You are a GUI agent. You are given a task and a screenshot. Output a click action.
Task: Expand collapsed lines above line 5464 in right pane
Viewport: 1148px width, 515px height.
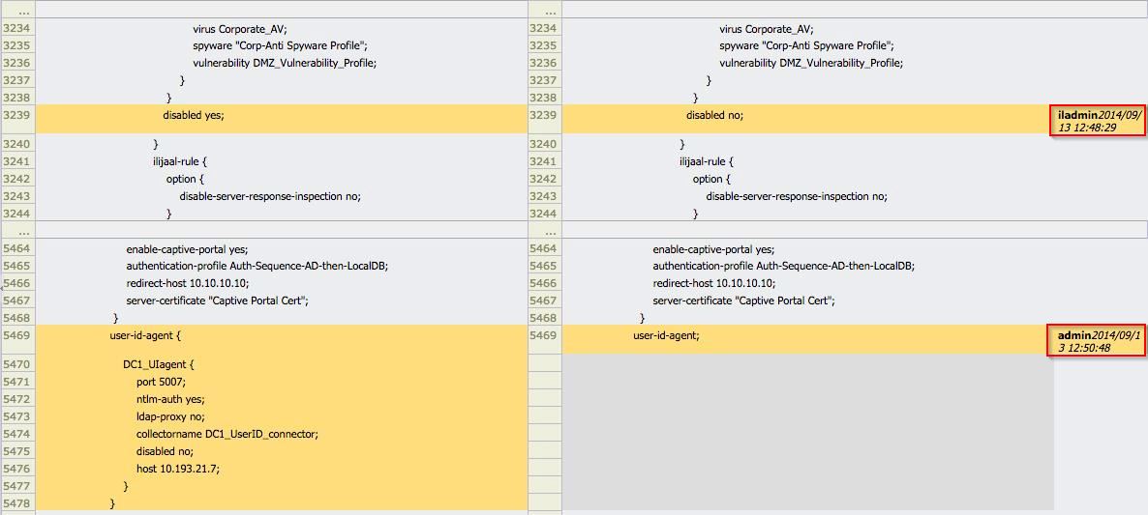(x=545, y=232)
